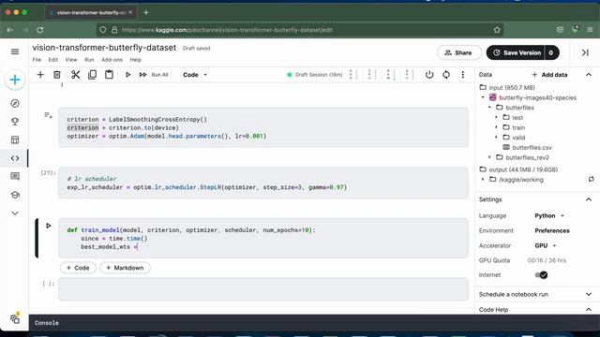Open Environment Preferences
Viewport: 600px width, 337px height.
(x=552, y=230)
